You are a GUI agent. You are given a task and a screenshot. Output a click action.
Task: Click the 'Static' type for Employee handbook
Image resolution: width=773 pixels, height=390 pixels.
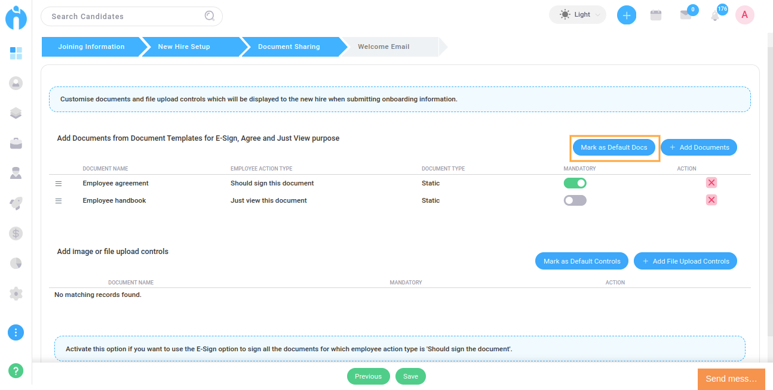click(x=431, y=200)
